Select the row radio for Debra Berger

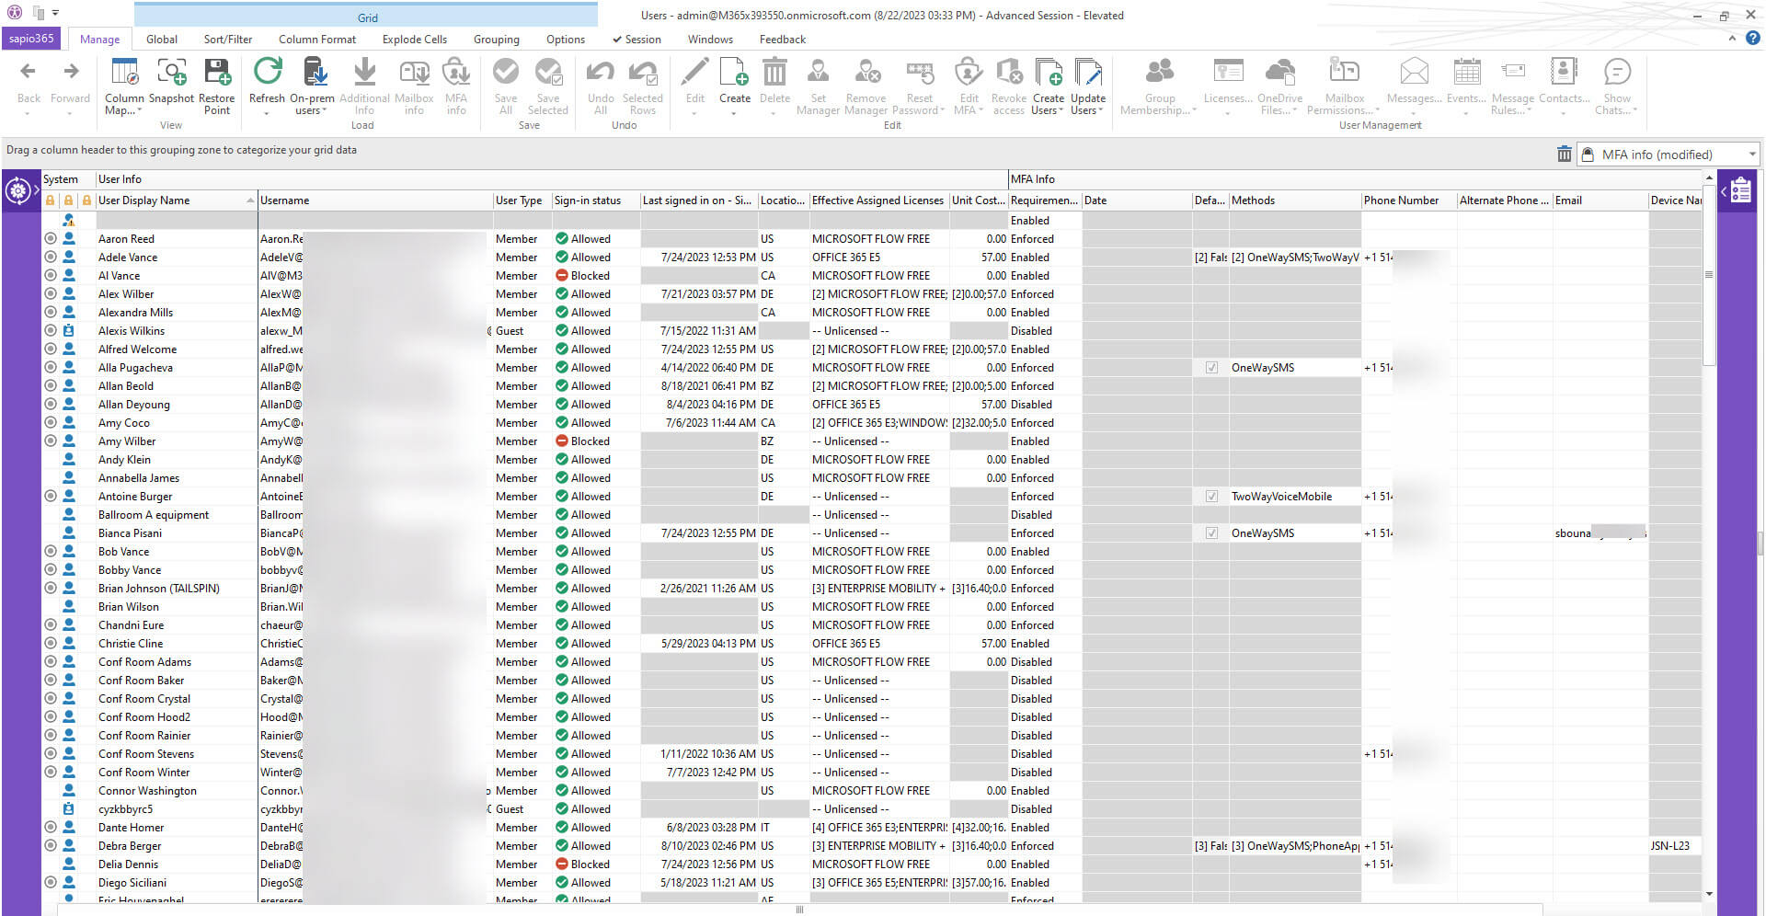[51, 846]
